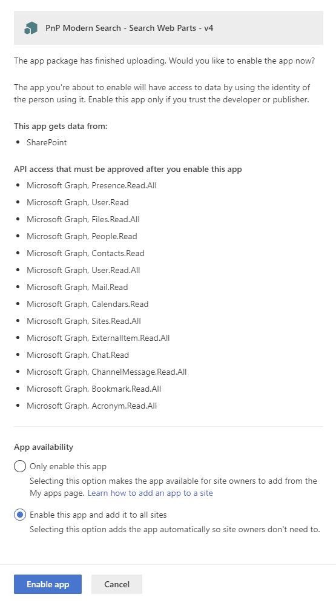336x603 pixels.
Task: Click the Mail.Read permission entry
Action: pyautogui.click(x=77, y=287)
